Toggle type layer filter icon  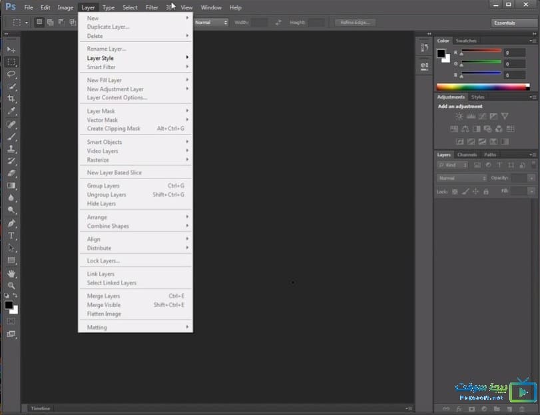499,165
